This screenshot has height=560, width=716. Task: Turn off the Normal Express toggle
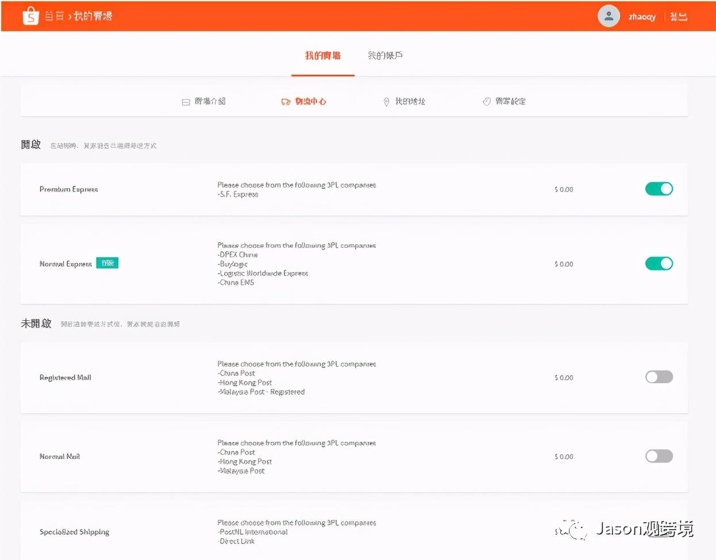(659, 263)
